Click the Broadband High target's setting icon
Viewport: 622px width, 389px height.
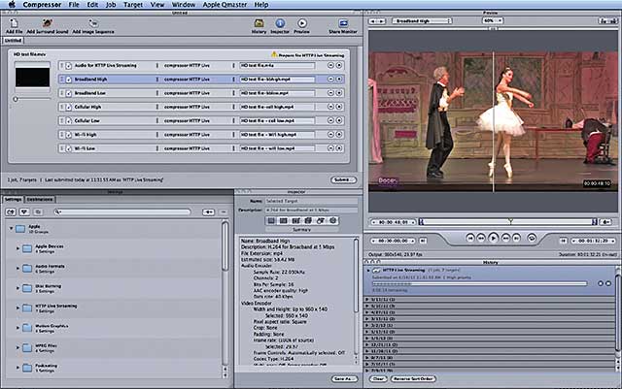68,80
